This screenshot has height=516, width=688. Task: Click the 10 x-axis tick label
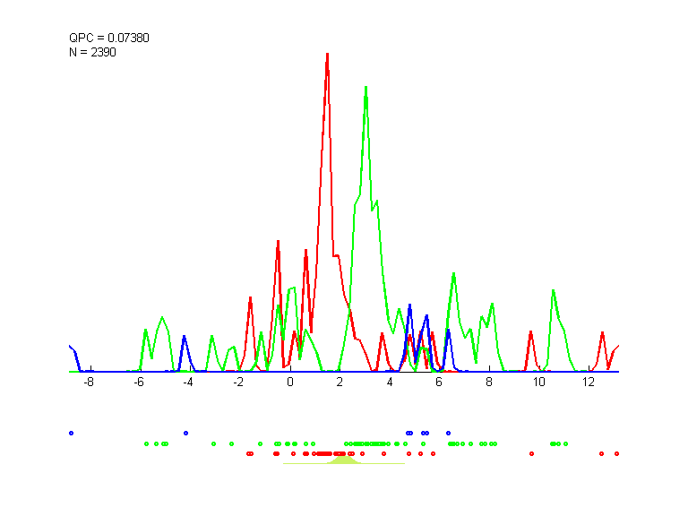538,383
